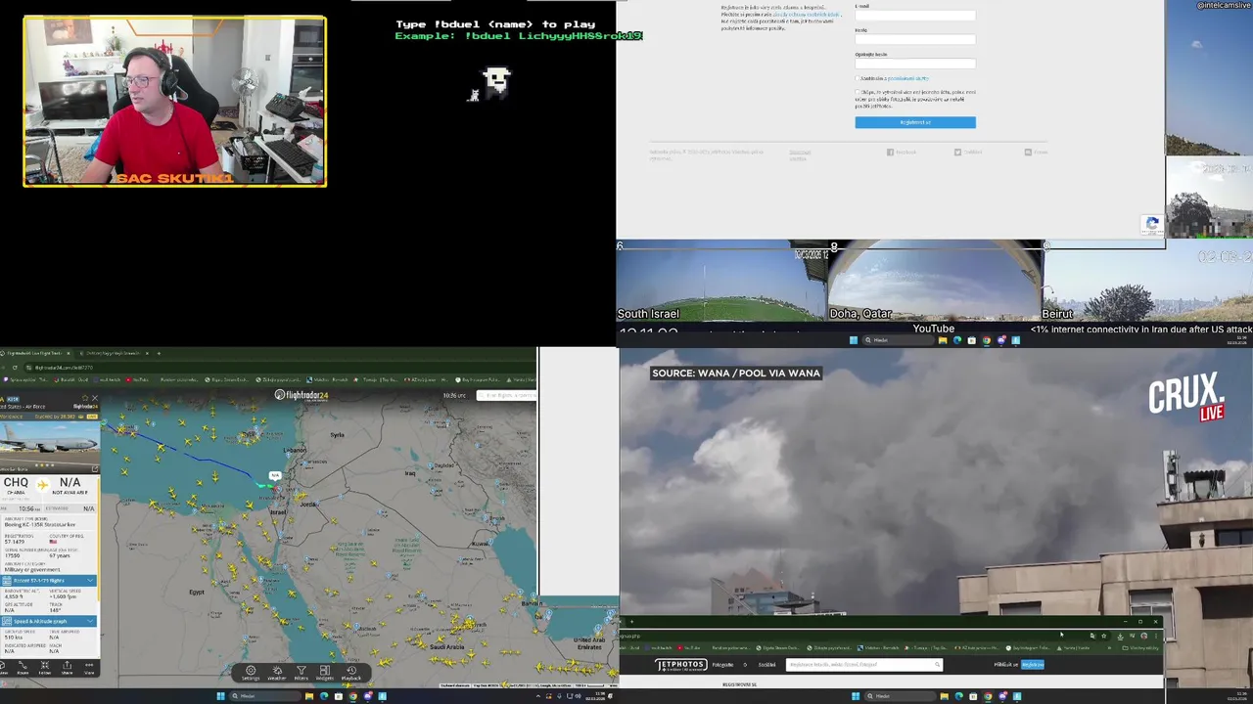
Task: Close the KC-135R aircraft details panel
Action: tap(95, 398)
